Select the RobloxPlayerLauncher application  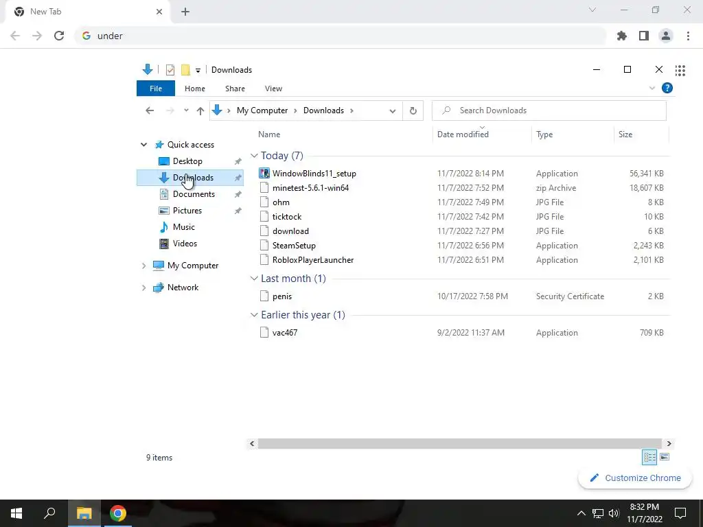pyautogui.click(x=313, y=260)
